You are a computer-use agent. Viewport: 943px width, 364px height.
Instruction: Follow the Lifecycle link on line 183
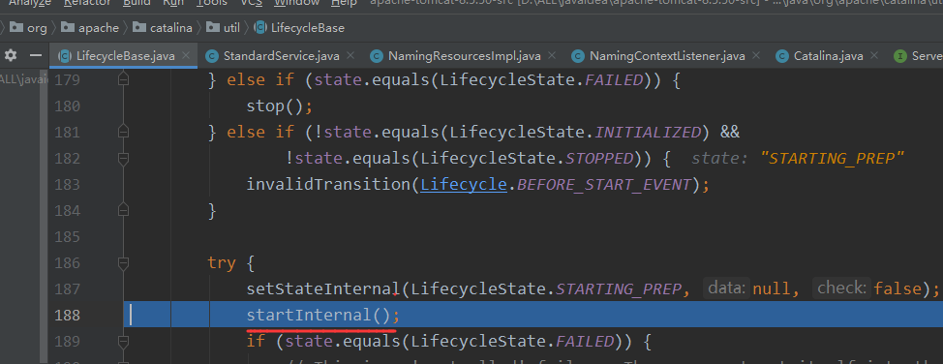(463, 184)
